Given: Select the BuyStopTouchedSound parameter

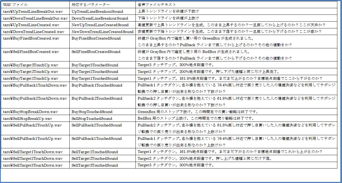Looking at the screenshot, I should point(92,112).
